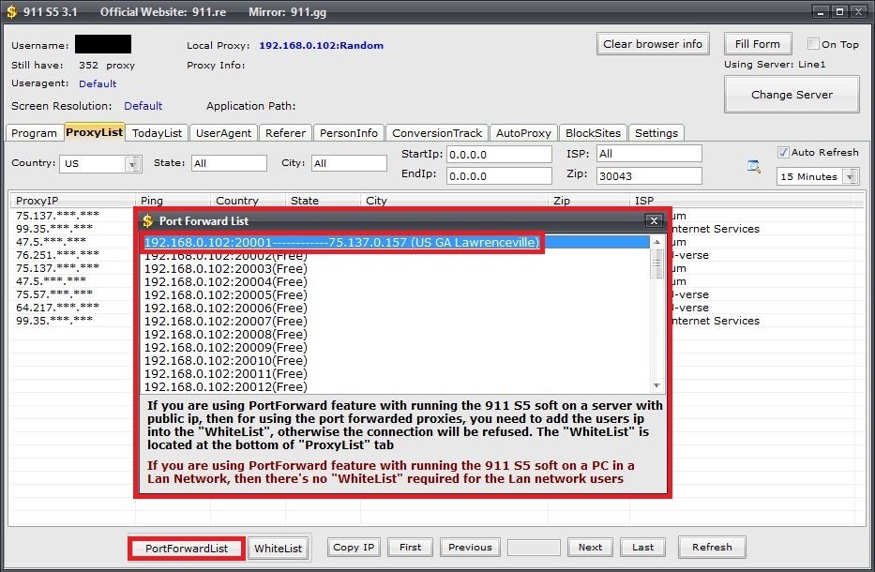Close the Port Forward List dialog

point(654,221)
